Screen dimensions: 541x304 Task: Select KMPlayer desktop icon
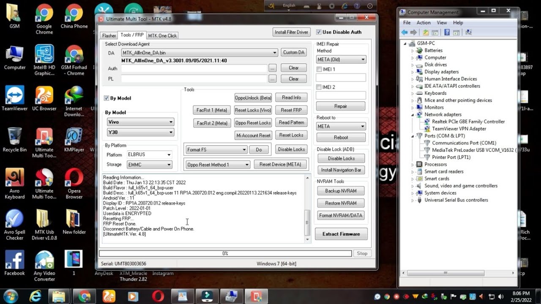coord(74,140)
